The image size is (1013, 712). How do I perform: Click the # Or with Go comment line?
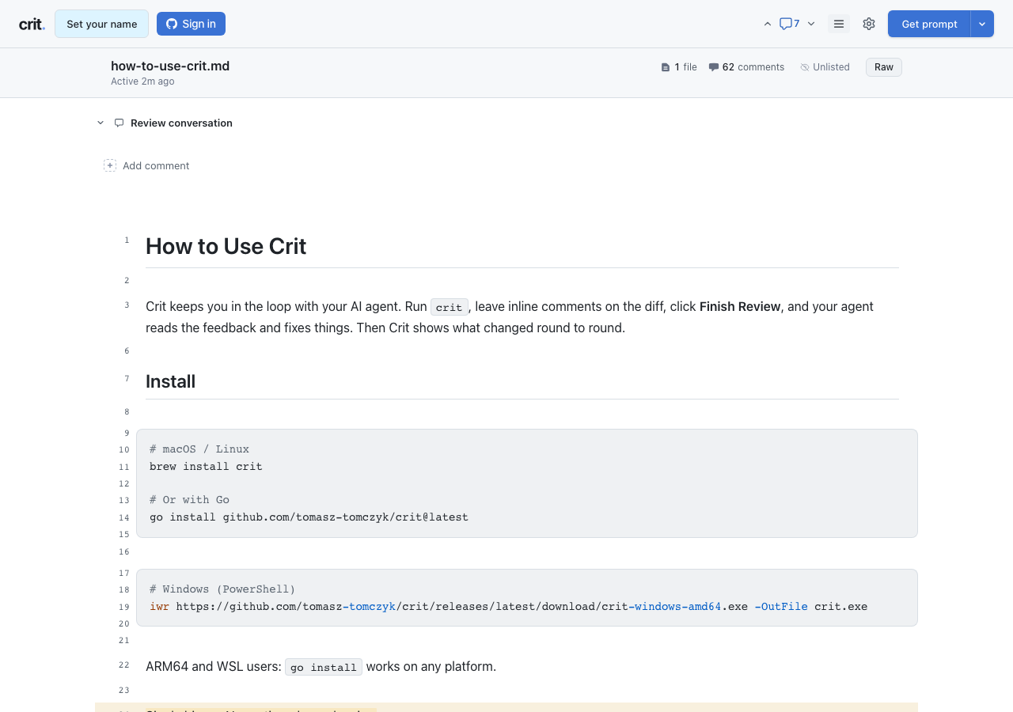coord(189,499)
